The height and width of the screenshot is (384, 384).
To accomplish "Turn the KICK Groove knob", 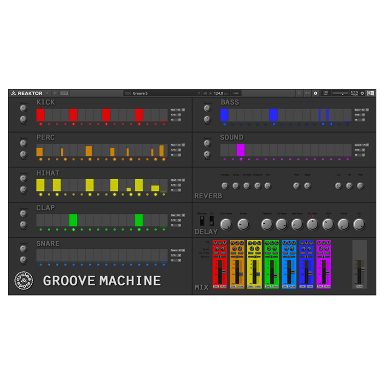I will [x=23, y=108].
